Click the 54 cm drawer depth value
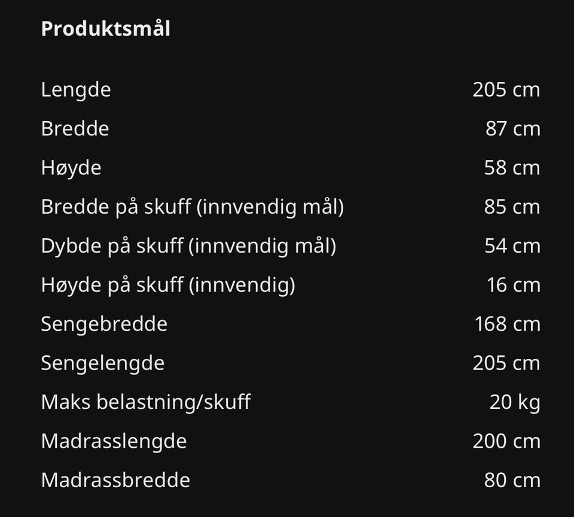Image resolution: width=574 pixels, height=517 pixels. (512, 245)
